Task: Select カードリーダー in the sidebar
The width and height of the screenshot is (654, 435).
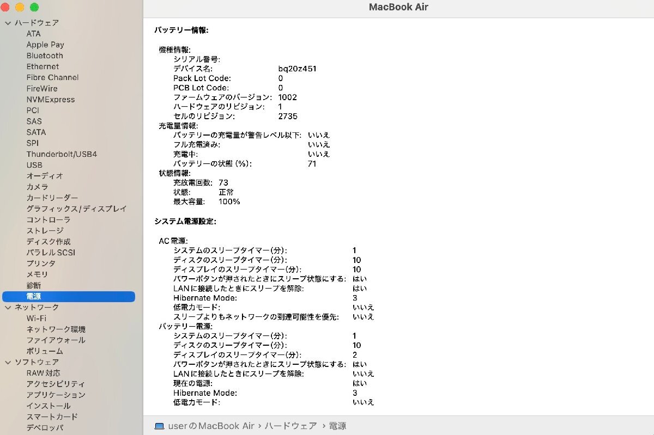Action: [x=52, y=198]
